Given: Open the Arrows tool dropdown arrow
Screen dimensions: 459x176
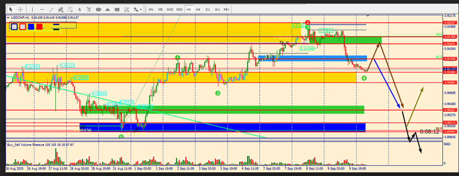Looking at the screenshot, I should coord(141,9).
